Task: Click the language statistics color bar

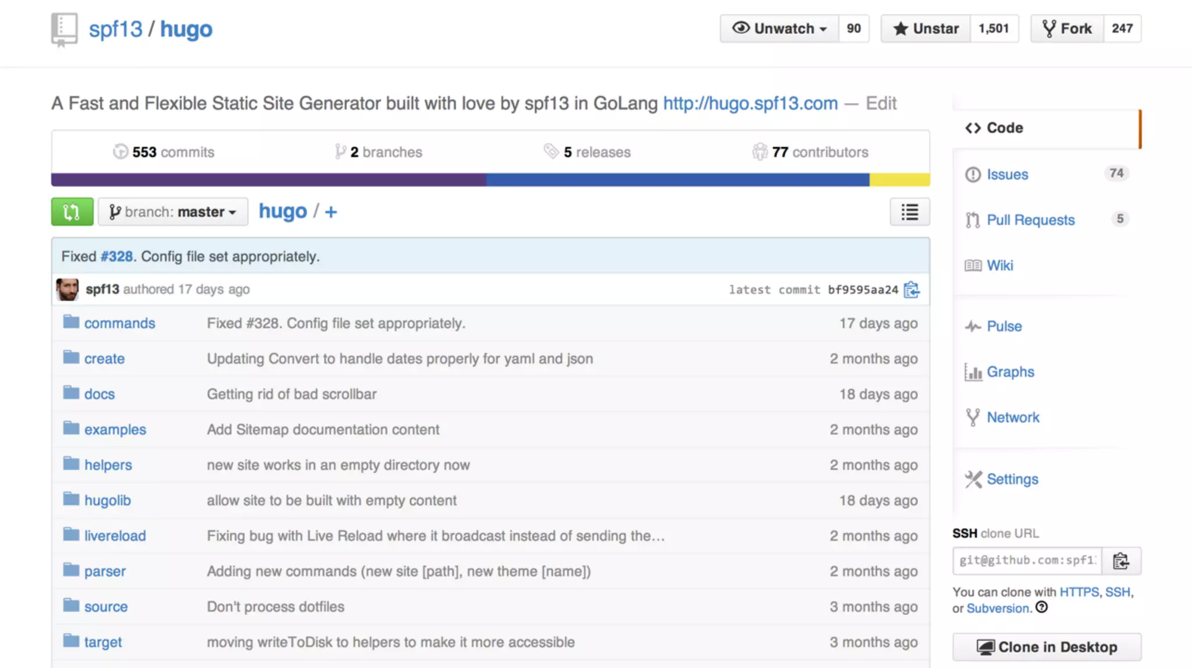Action: point(490,179)
